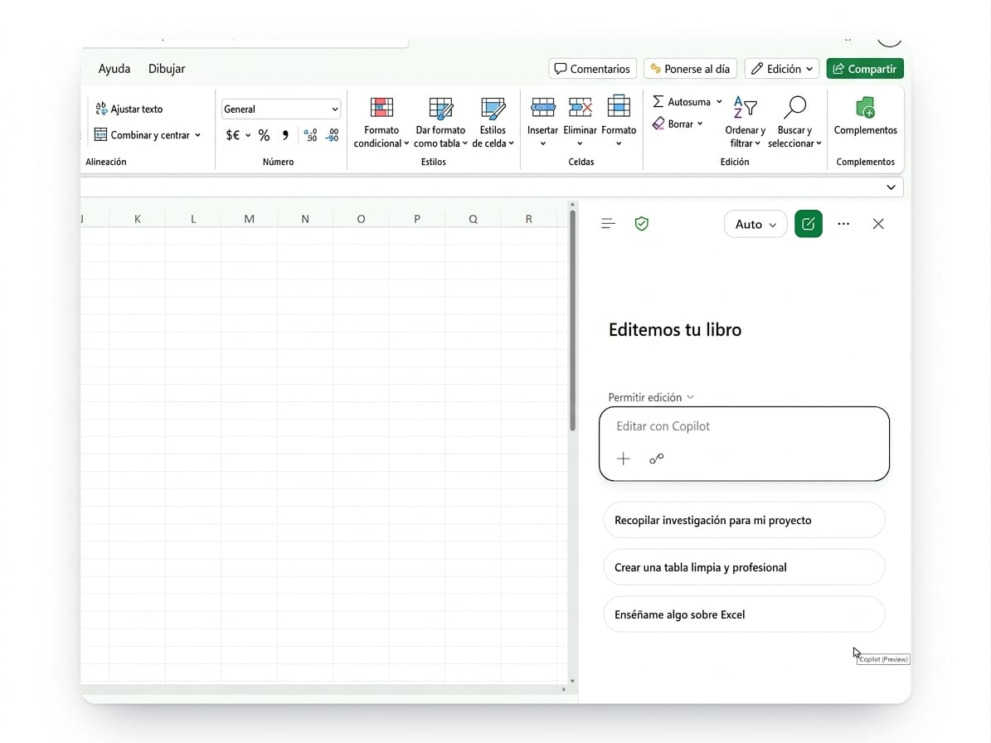
Task: Click Combinar y centrar merge icon
Action: 100,134
